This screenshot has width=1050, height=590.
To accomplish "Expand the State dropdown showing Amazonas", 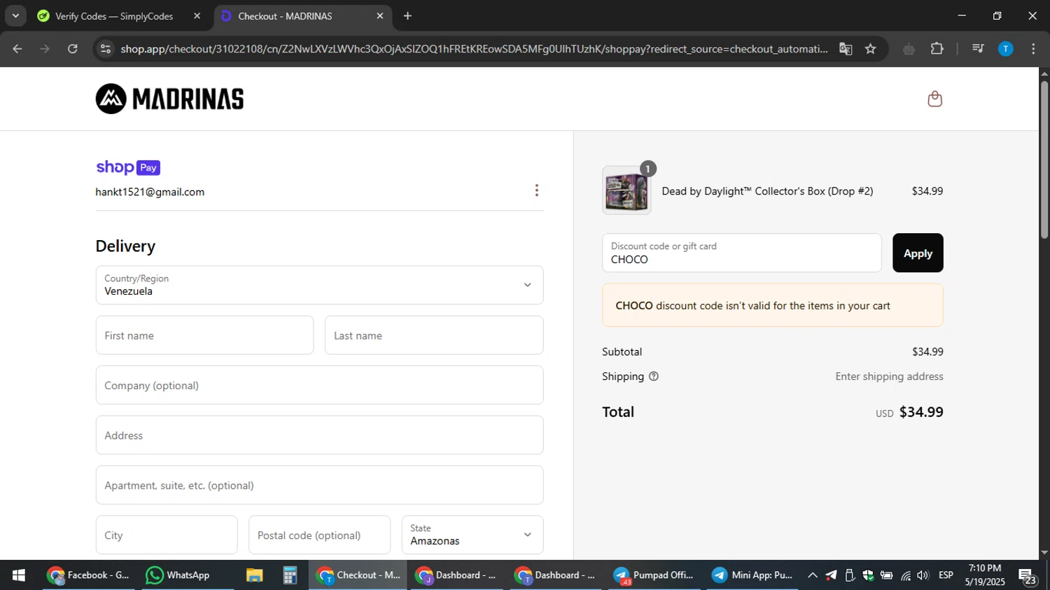I will tap(472, 535).
